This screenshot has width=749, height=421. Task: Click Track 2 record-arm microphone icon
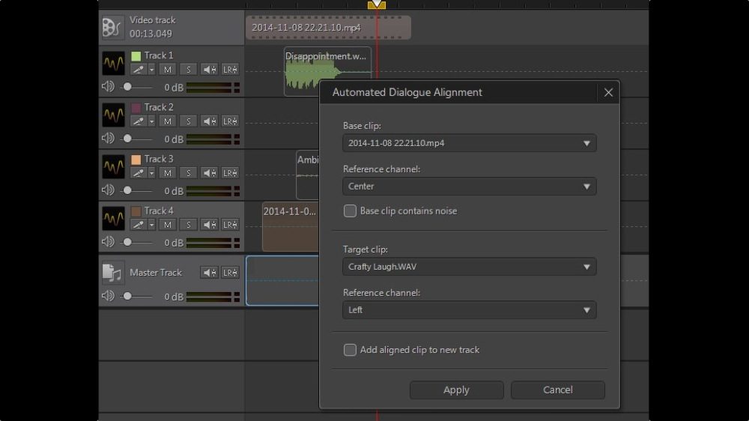tap(139, 121)
